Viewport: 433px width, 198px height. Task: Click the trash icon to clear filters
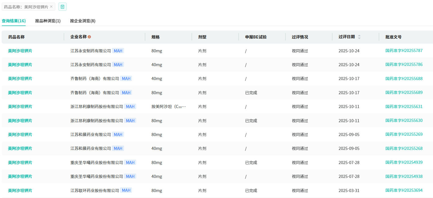[62, 7]
